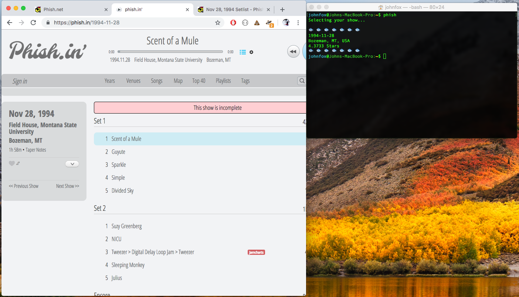The height and width of the screenshot is (297, 519).
Task: Click the 1994.11.28 date in the player
Action: (120, 60)
